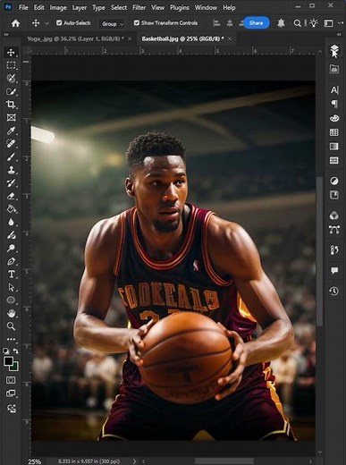Open the Character panel icon
Screen dimensions: 346x465
click(x=334, y=89)
